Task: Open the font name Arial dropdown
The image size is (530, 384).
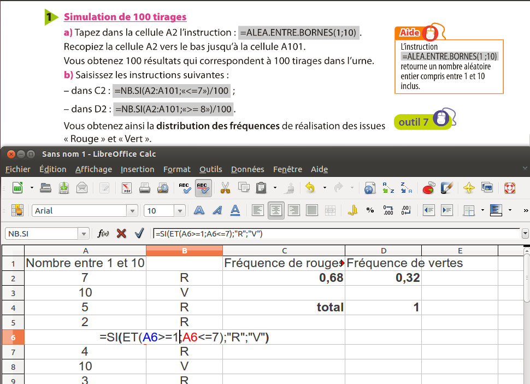Action: point(132,211)
